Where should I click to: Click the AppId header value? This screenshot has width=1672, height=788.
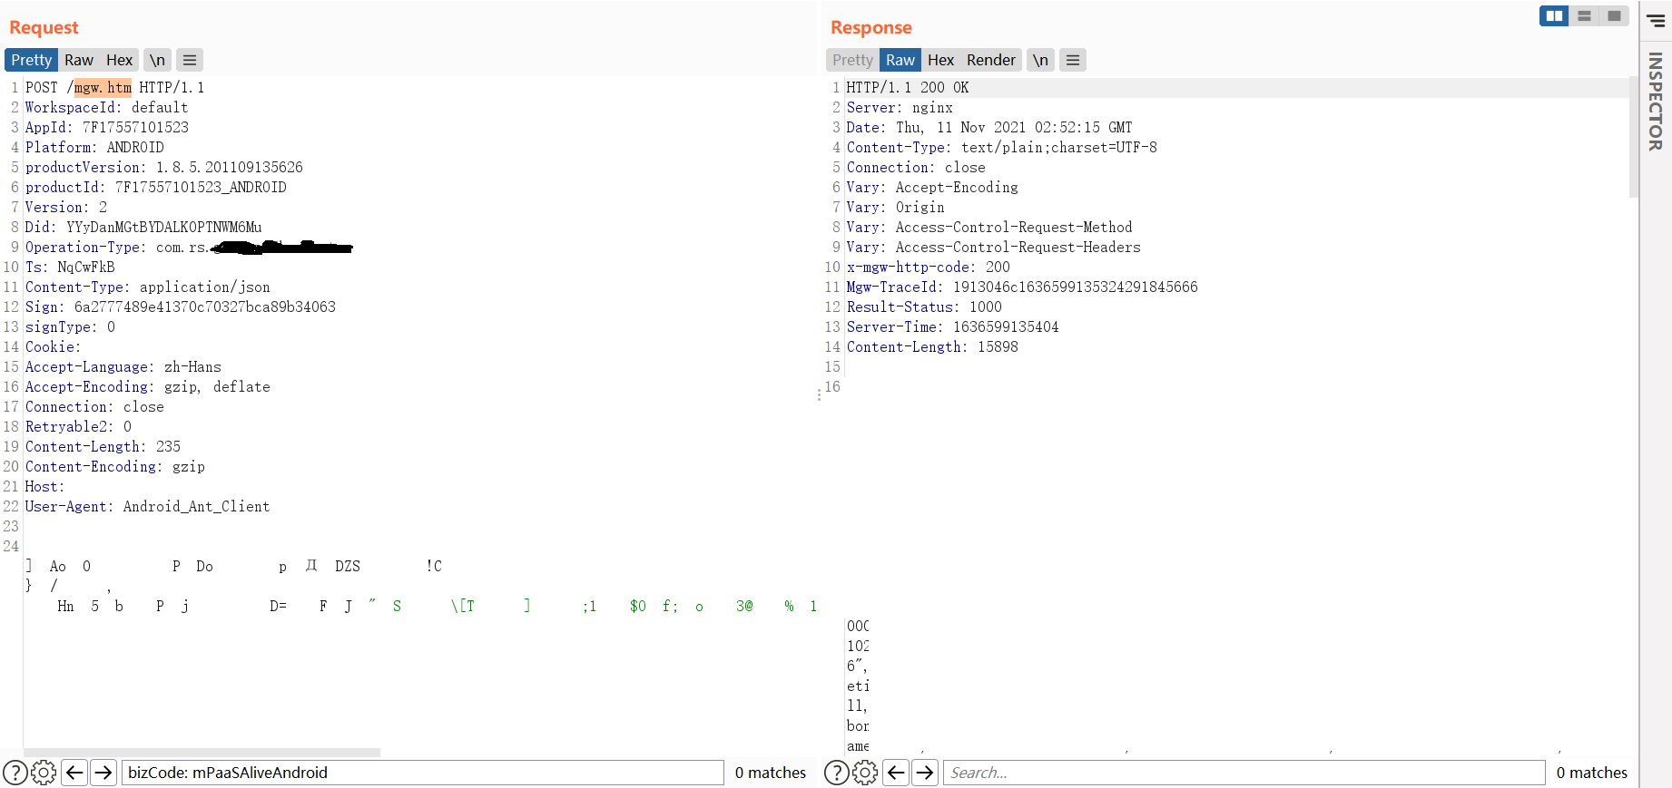click(135, 127)
